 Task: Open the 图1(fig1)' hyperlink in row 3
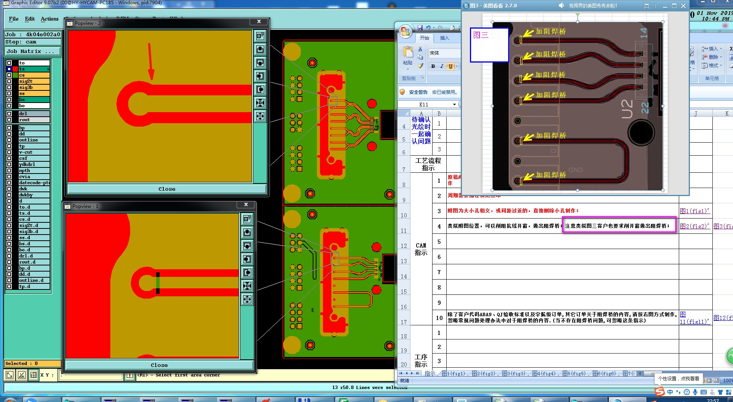tap(694, 211)
